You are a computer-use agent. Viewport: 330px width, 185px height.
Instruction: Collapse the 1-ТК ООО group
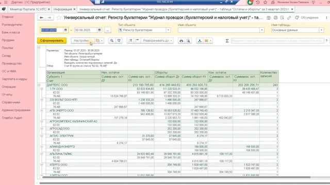(x=42, y=89)
